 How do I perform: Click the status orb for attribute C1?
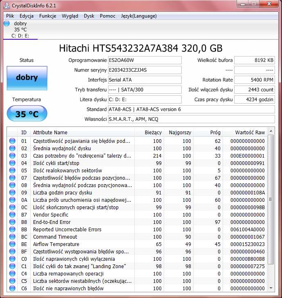pos(12,266)
